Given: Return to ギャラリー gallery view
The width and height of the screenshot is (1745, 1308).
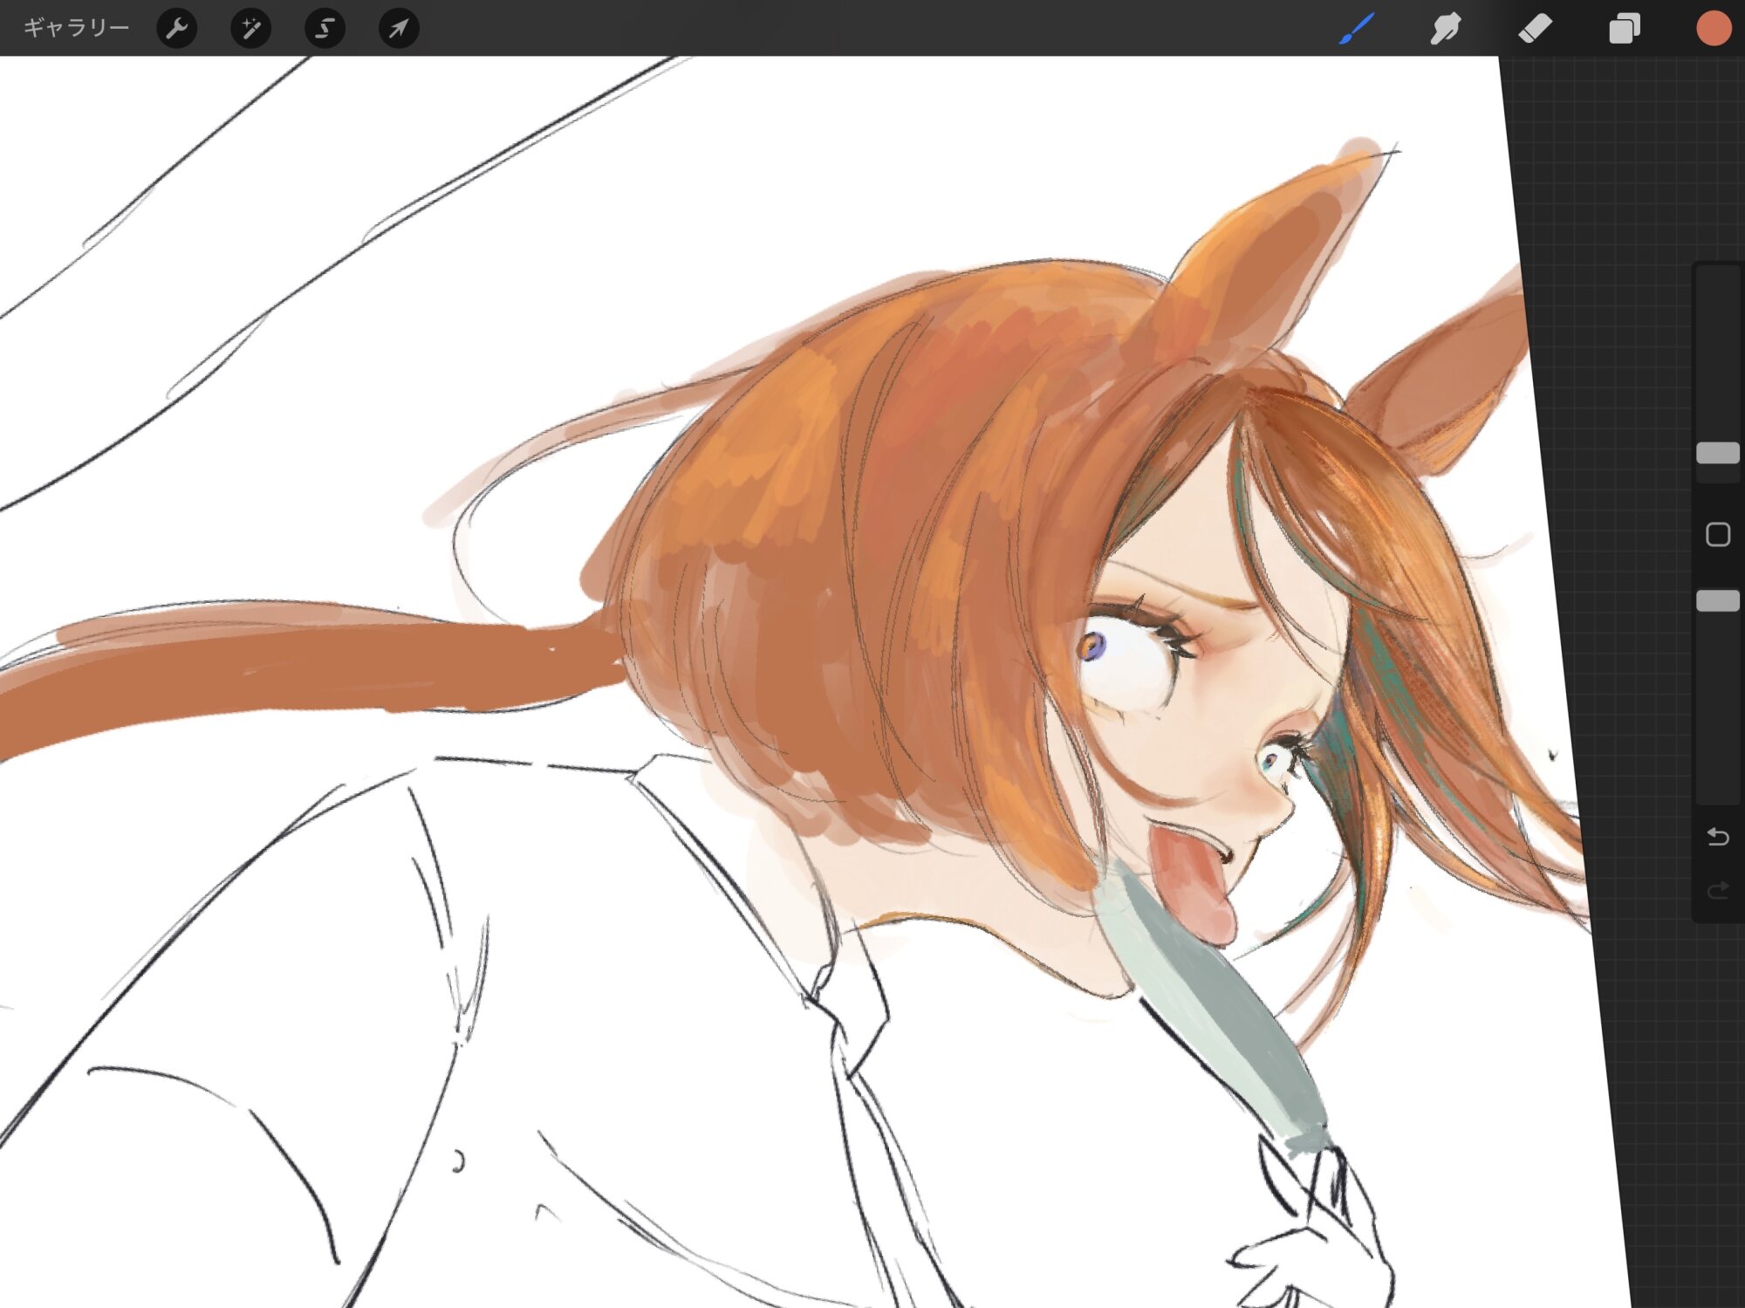Looking at the screenshot, I should 76,29.
